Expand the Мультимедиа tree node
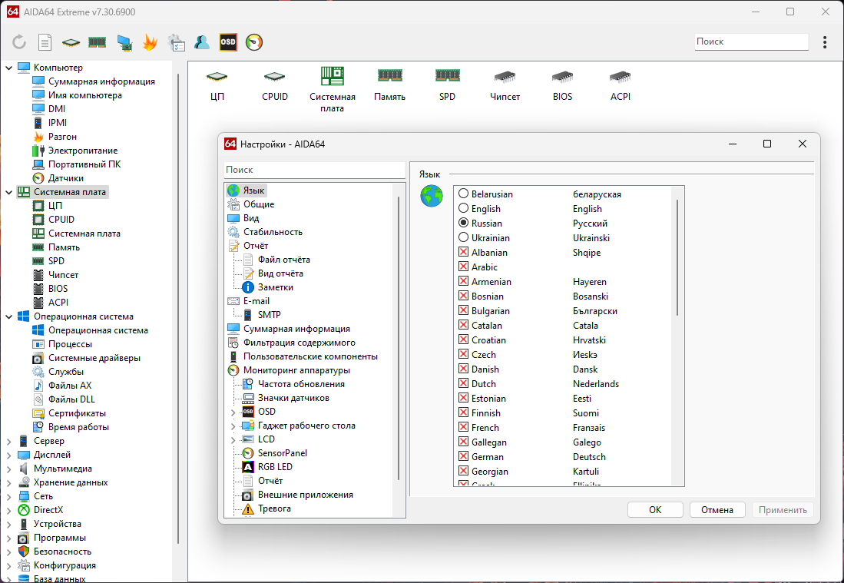This screenshot has height=583, width=844. click(8, 469)
